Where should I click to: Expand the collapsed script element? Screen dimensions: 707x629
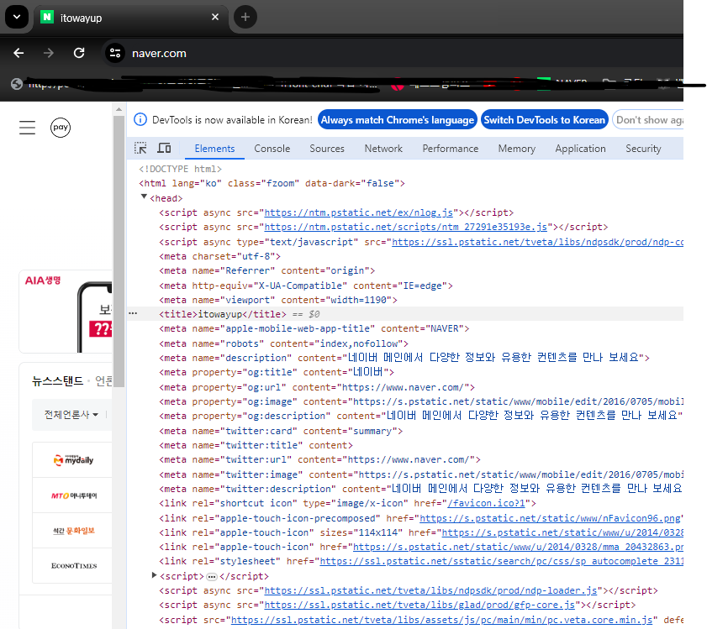[154, 575]
